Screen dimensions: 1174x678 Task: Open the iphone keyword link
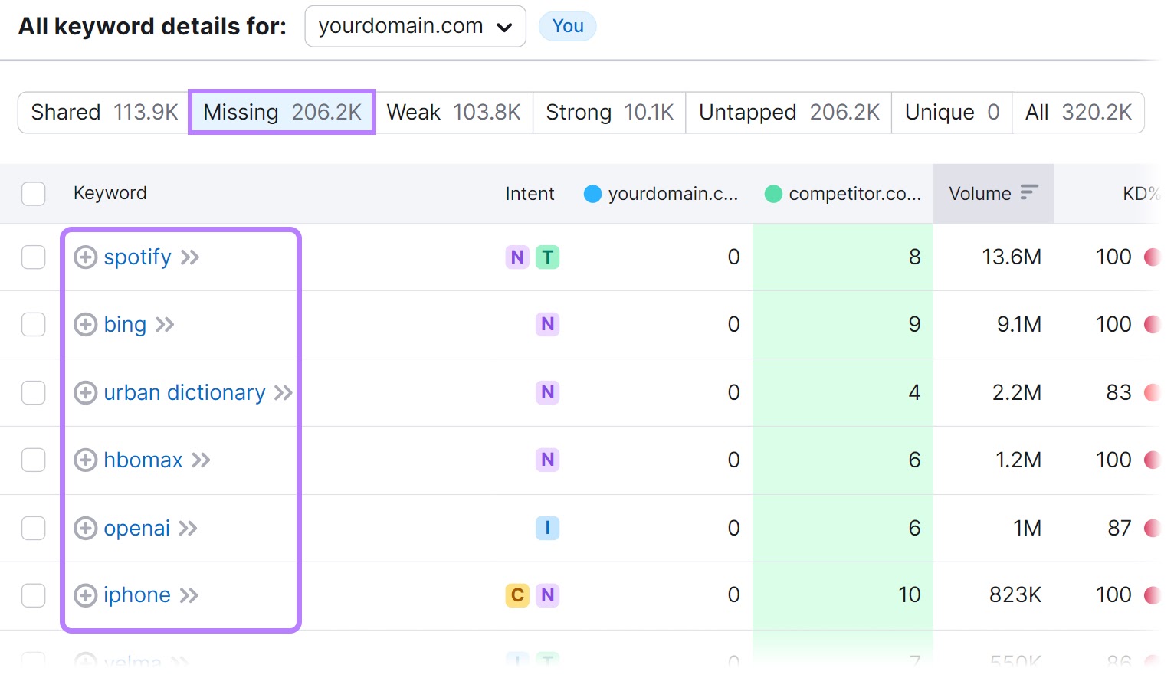pyautogui.click(x=137, y=595)
